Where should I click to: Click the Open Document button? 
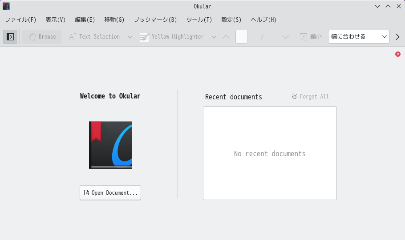click(110, 193)
